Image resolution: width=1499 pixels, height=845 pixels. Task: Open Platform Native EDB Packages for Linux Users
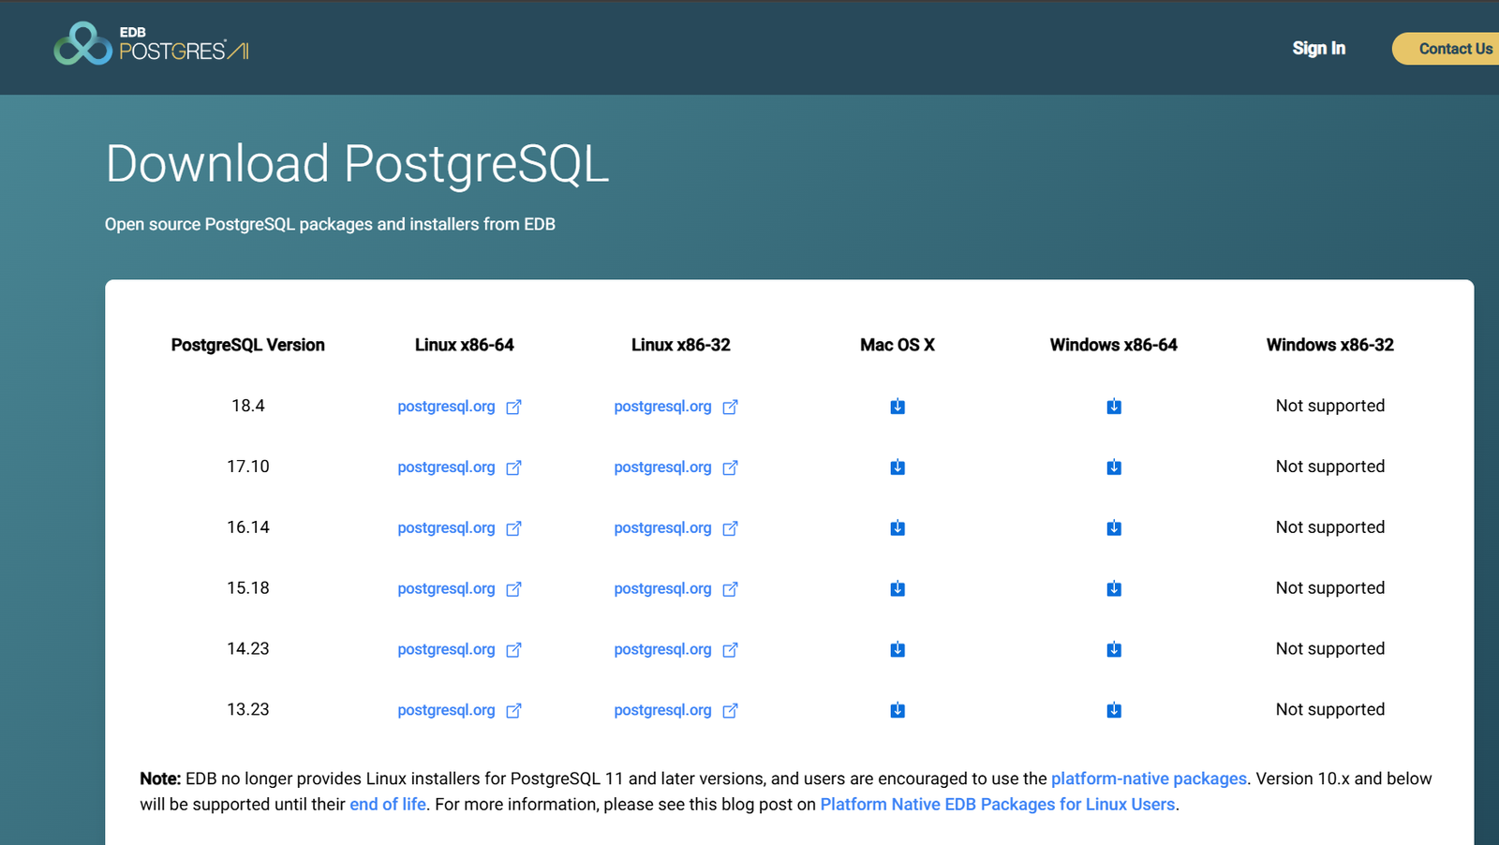[998, 805]
